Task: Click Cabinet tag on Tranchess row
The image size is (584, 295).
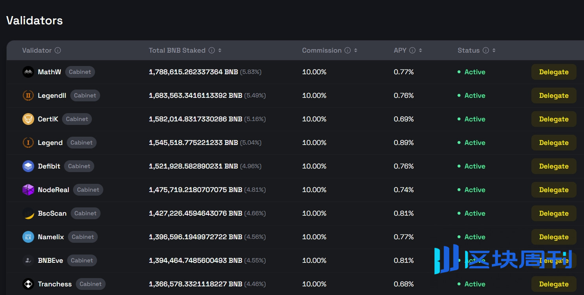Action: [x=91, y=284]
